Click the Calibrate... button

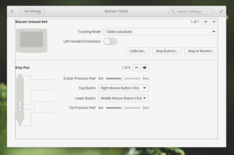[138, 51]
